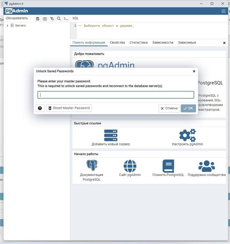Switch to the Зависимости tab
Screen dimensions: 230x244
[163, 42]
